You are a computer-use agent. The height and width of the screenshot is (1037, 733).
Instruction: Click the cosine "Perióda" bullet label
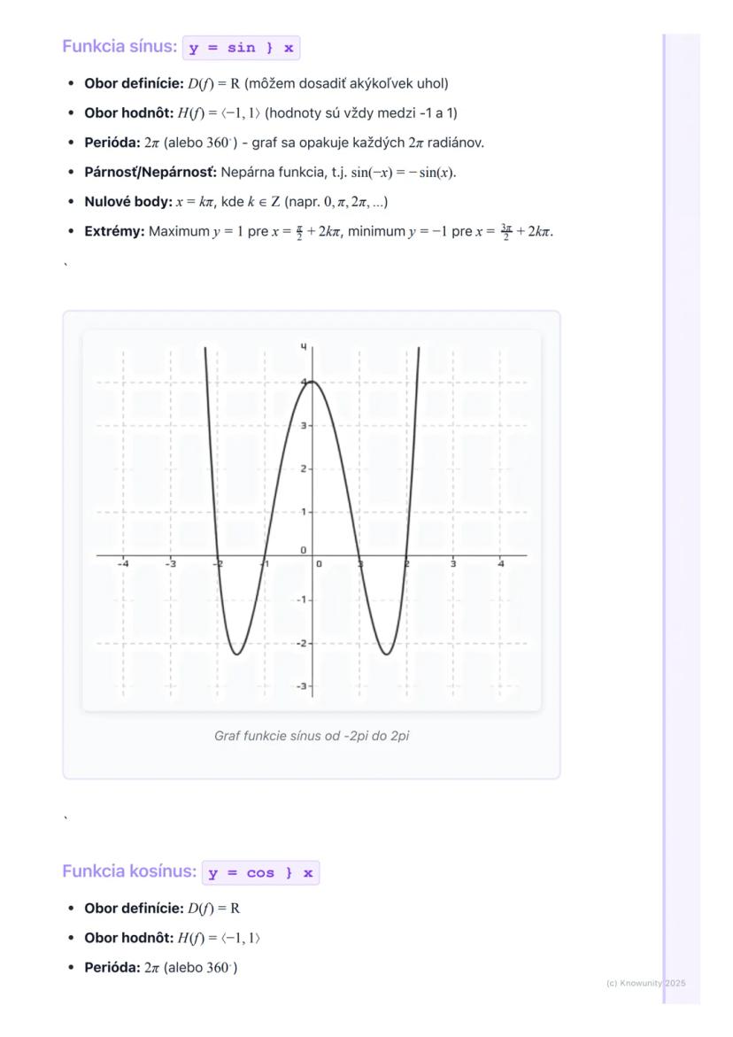(112, 967)
